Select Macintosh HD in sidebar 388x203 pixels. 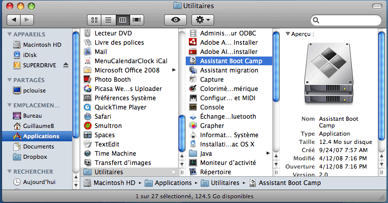click(x=37, y=45)
